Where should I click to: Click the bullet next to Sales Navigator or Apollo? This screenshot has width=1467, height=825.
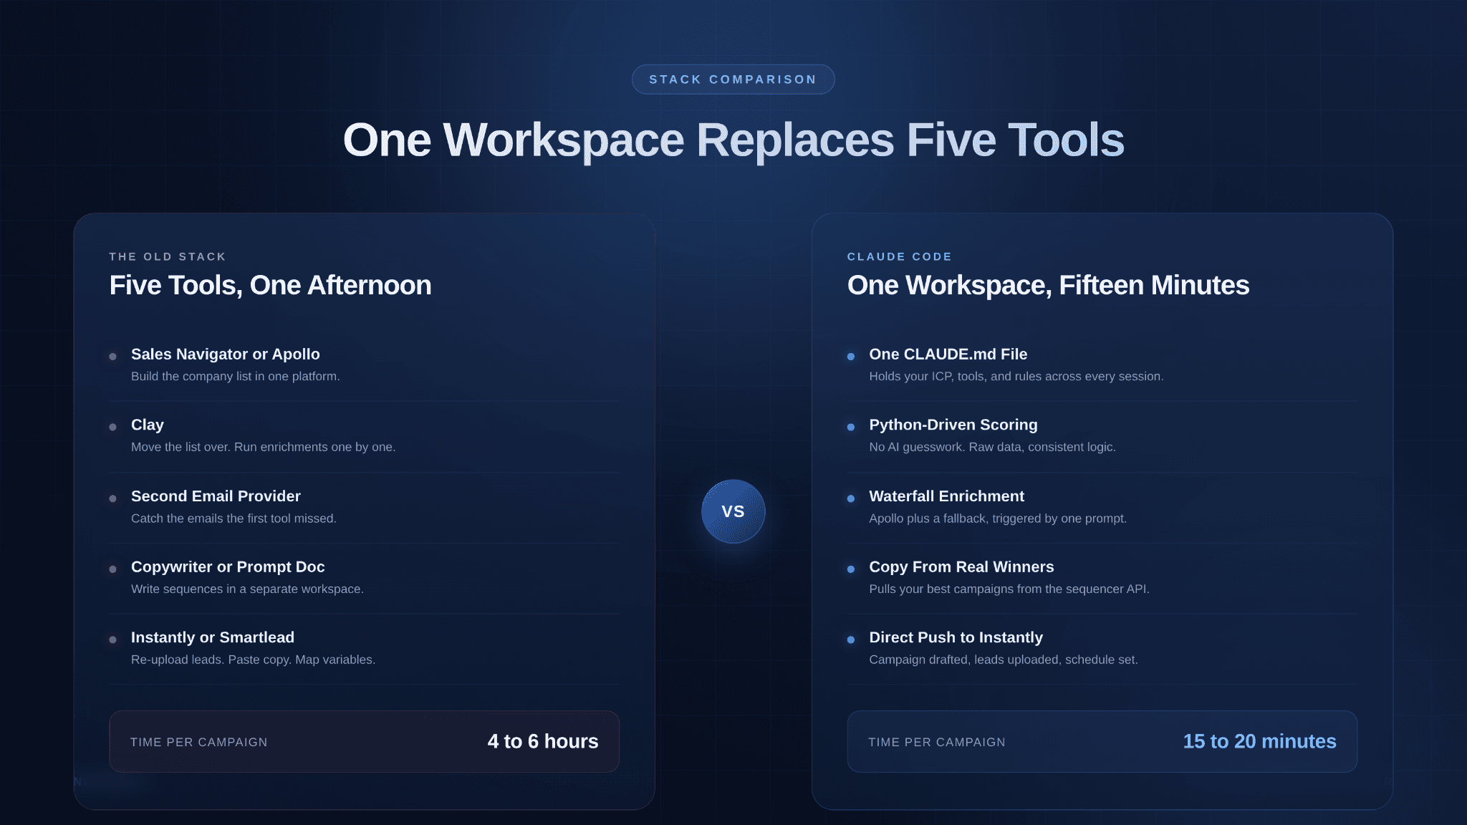tap(113, 356)
